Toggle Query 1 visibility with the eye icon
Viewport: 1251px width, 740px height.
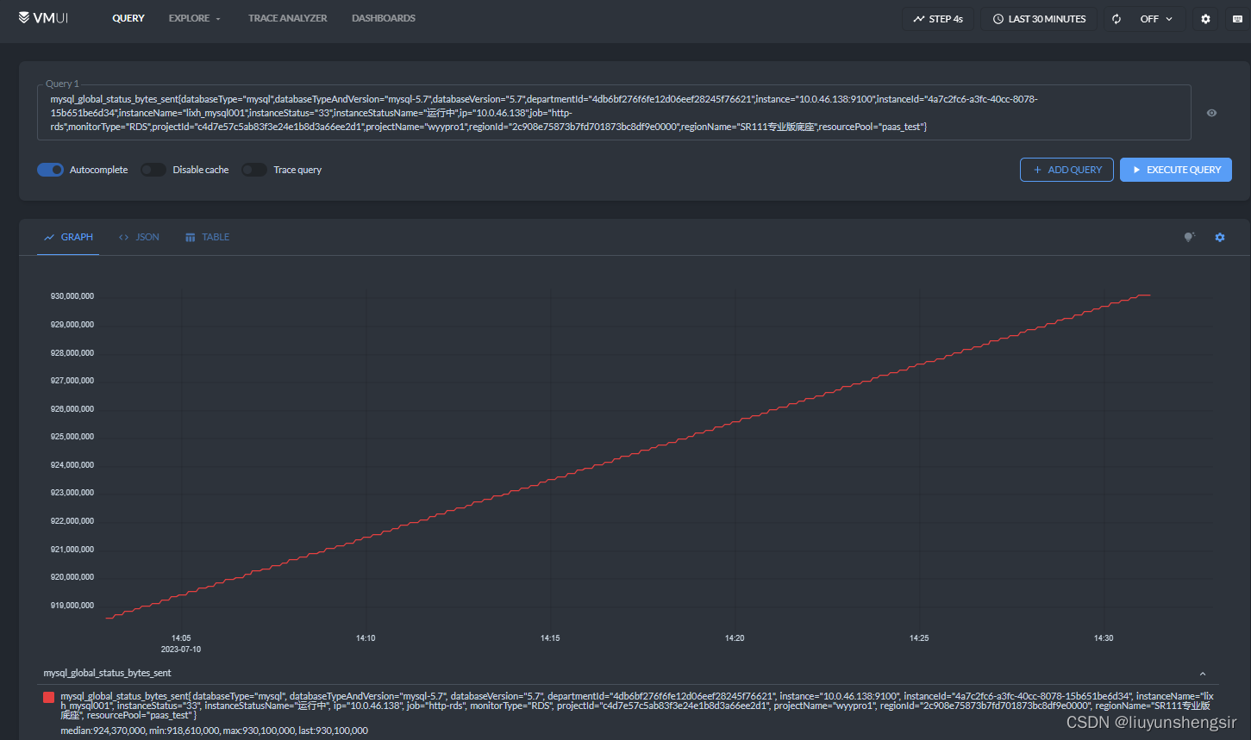(x=1211, y=113)
